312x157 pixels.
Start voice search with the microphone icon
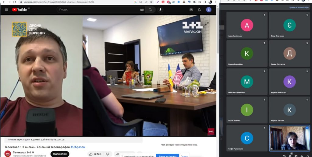[160, 10]
